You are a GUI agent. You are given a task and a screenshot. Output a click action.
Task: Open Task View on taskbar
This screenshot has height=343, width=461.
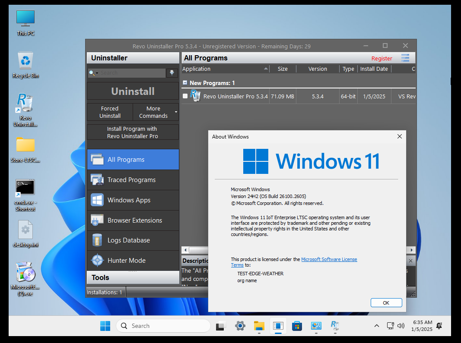(x=221, y=326)
